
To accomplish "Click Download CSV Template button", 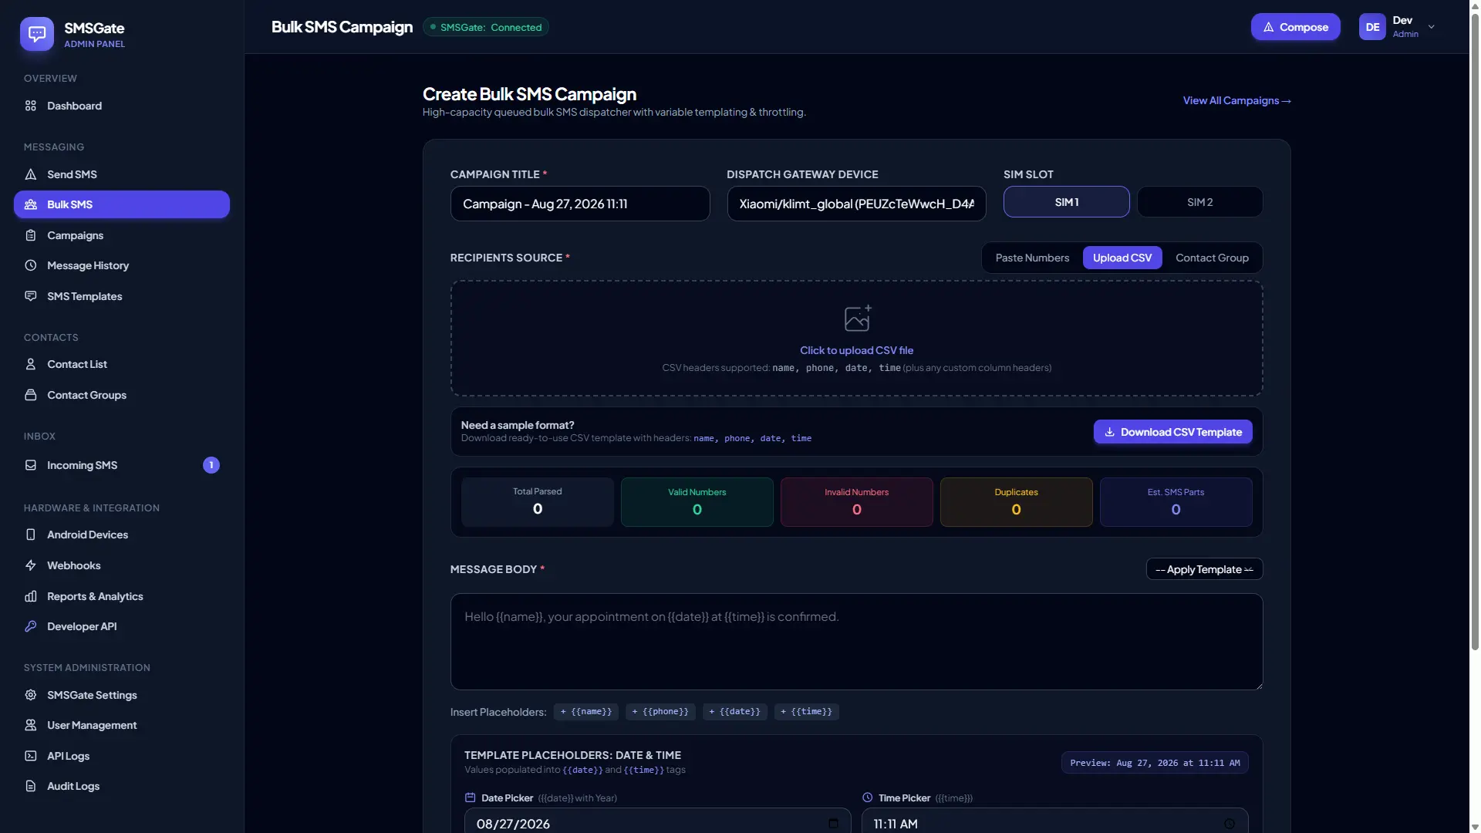I will click(x=1172, y=432).
